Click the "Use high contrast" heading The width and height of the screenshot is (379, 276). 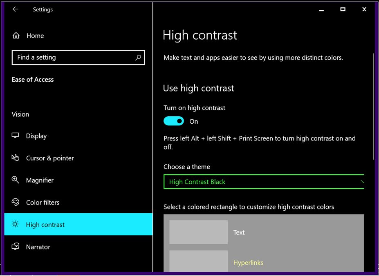pyautogui.click(x=198, y=88)
